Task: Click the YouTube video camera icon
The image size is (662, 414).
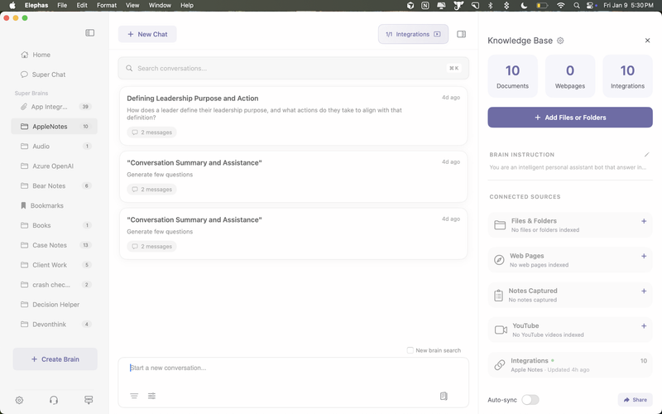Action: 501,330
